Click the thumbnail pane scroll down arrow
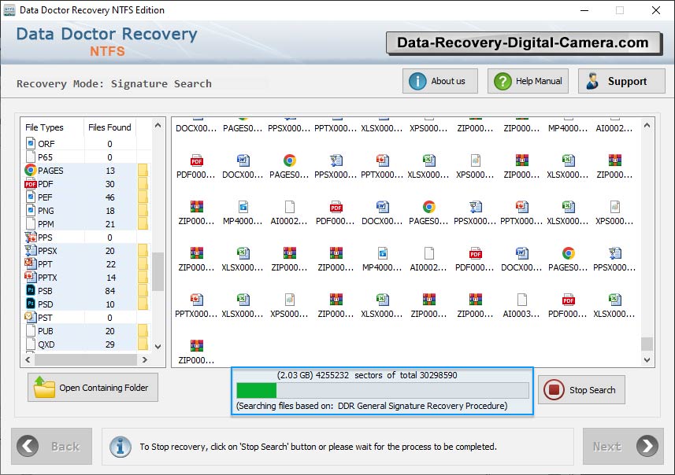Image resolution: width=675 pixels, height=475 pixels. (647, 360)
